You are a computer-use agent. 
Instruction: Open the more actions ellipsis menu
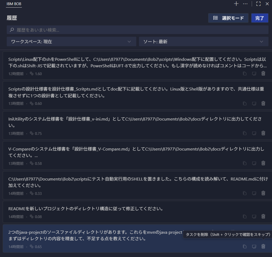pos(245,4)
